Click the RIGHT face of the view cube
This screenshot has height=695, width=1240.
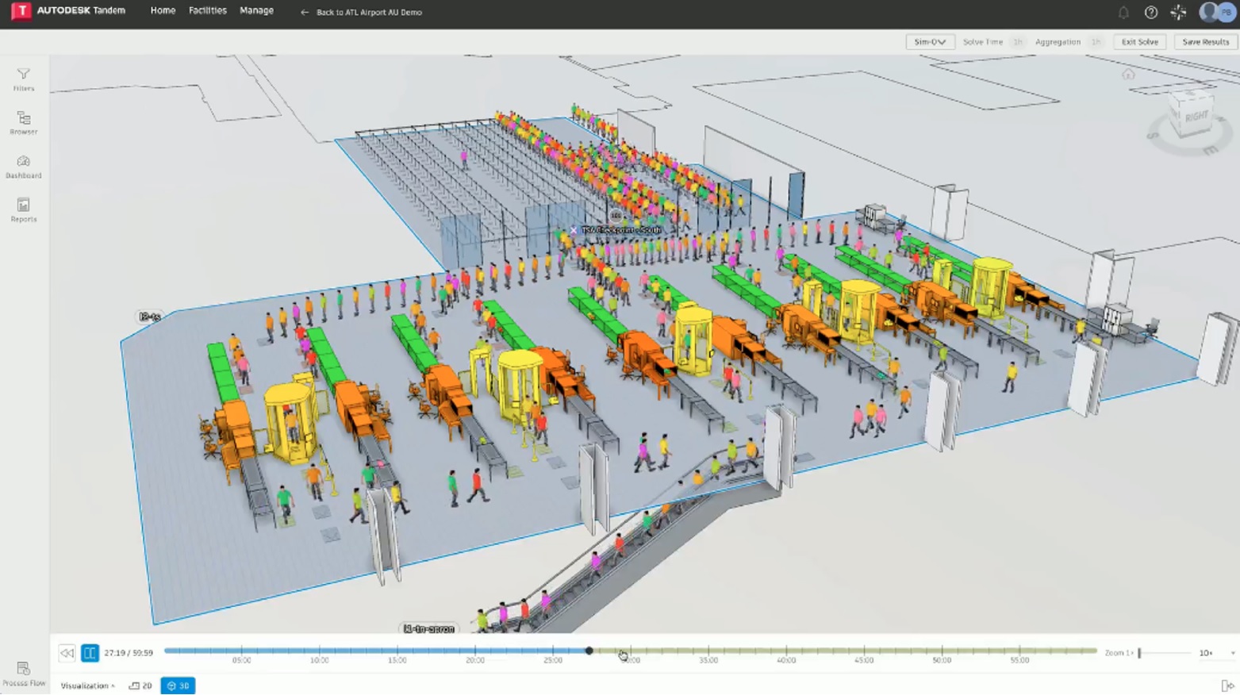coord(1196,117)
